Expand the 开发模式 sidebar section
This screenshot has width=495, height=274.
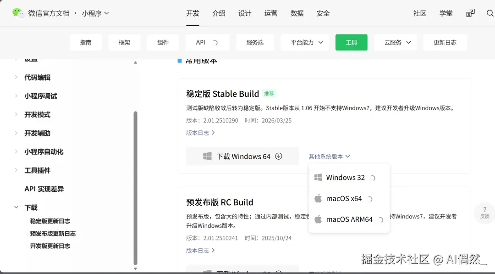[x=16, y=114]
